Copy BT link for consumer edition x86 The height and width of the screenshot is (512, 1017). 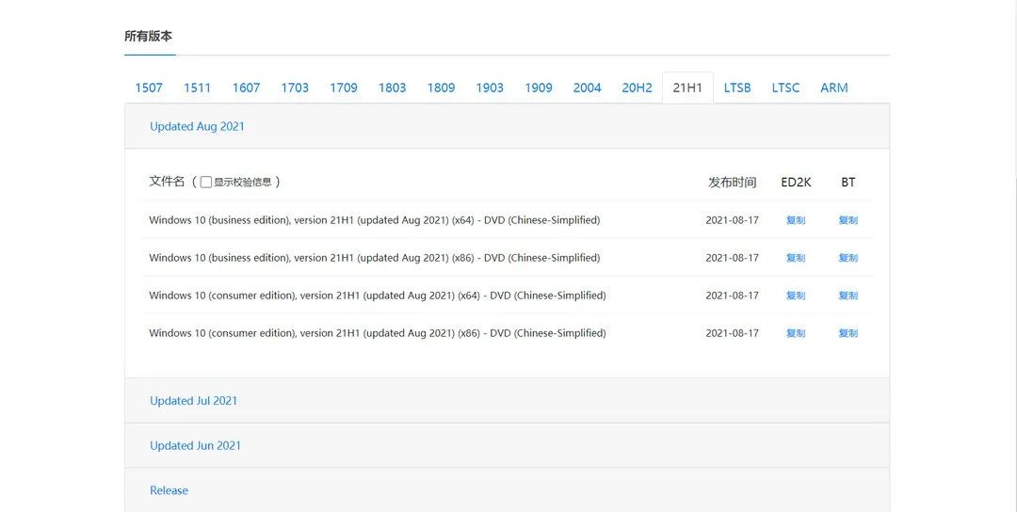[847, 333]
